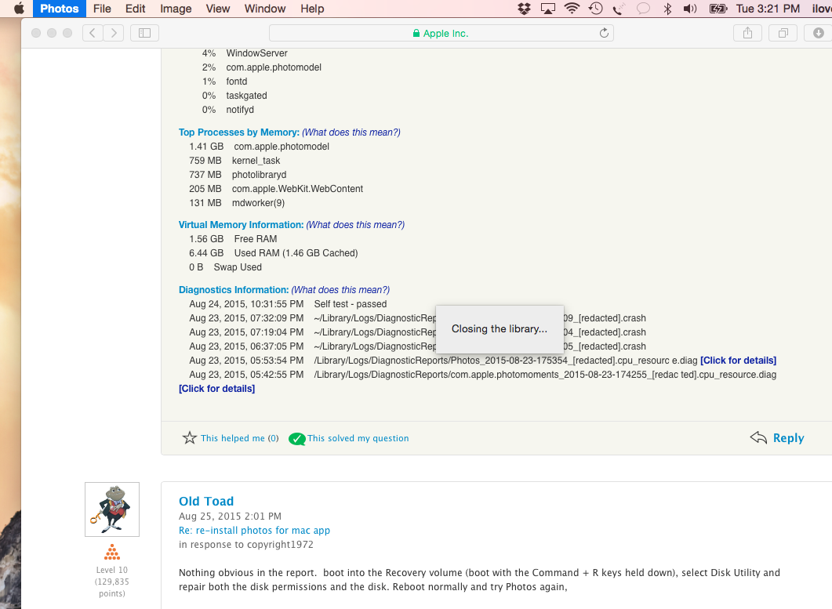Click the Reply link
The image size is (832, 609).
click(x=789, y=438)
